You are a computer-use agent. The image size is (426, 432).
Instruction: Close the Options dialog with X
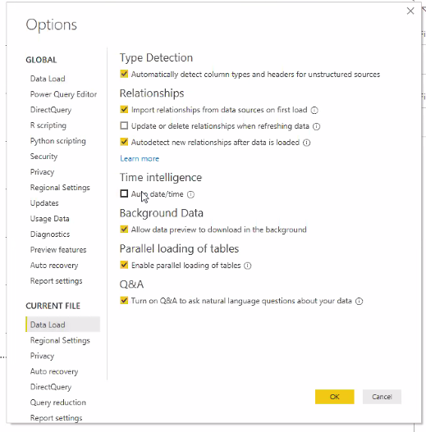(410, 11)
